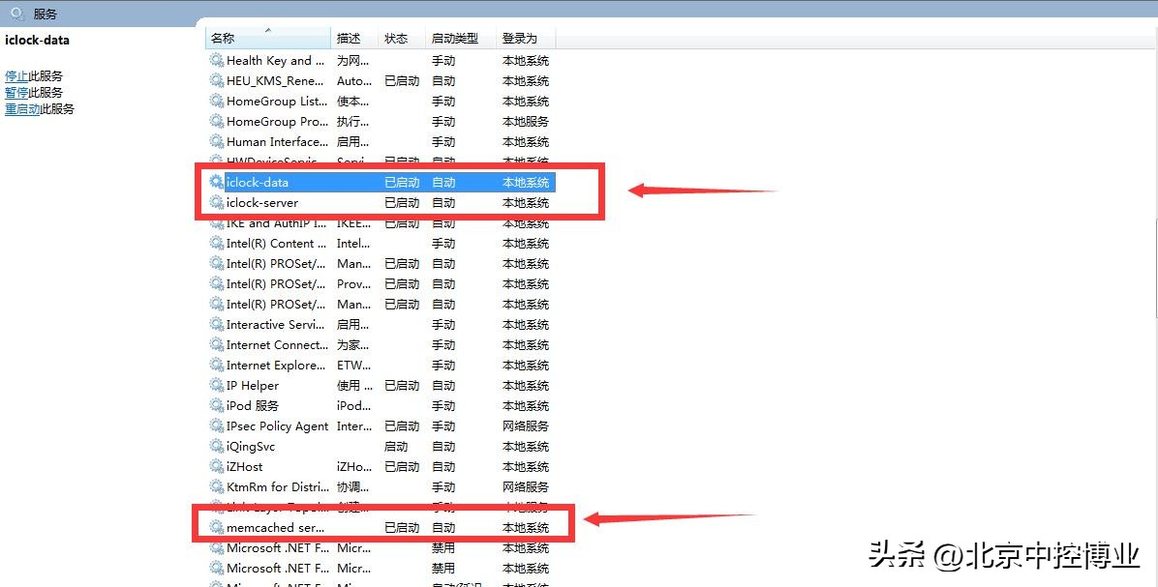Restart the service via 重启动 link
Viewport: 1158px width, 587px height.
tap(22, 108)
